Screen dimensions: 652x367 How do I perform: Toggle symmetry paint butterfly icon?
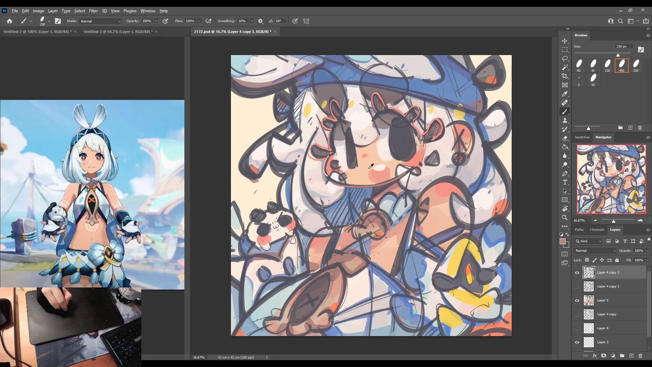306,21
